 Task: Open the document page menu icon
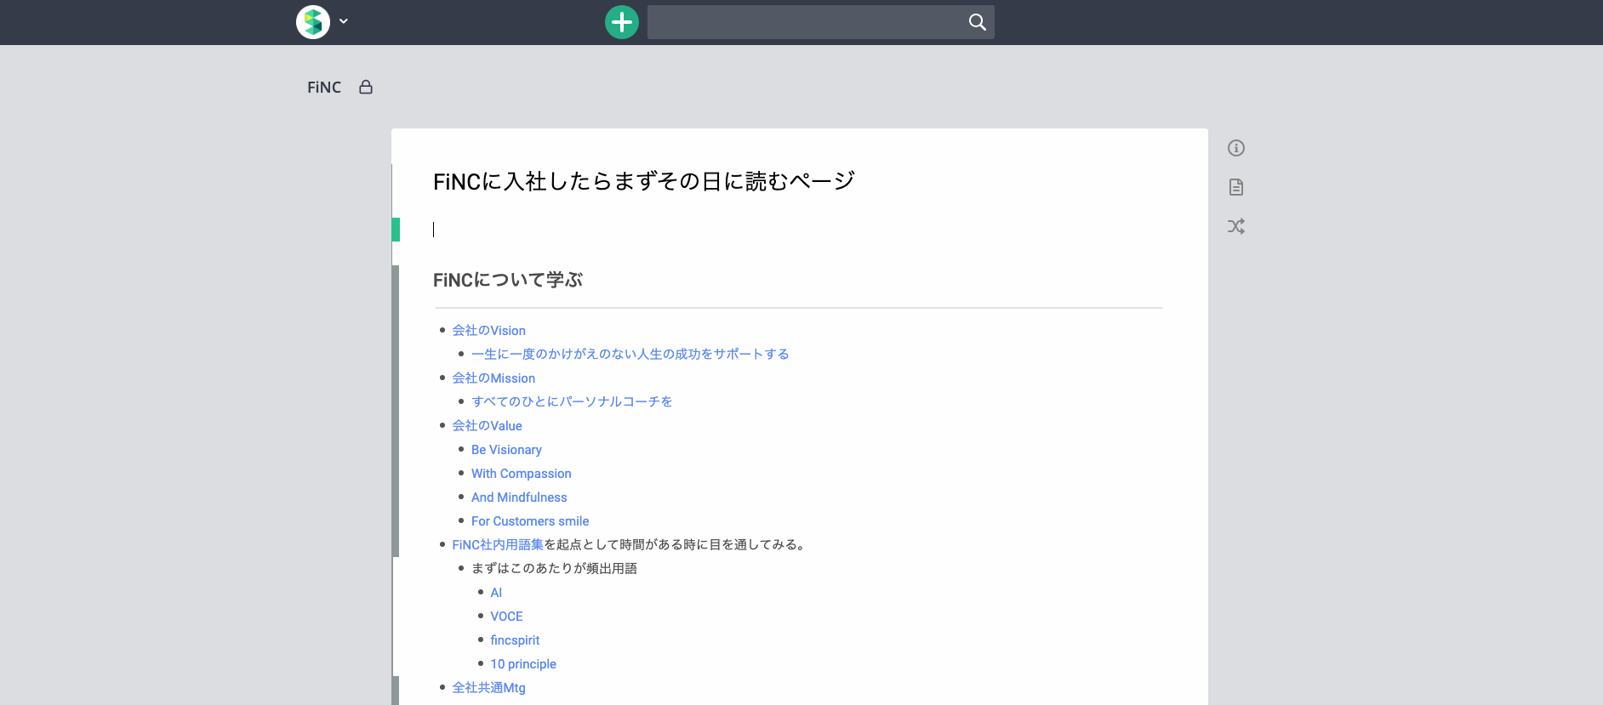1236,187
